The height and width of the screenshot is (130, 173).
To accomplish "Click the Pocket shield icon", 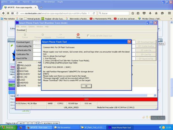I will [144, 13].
